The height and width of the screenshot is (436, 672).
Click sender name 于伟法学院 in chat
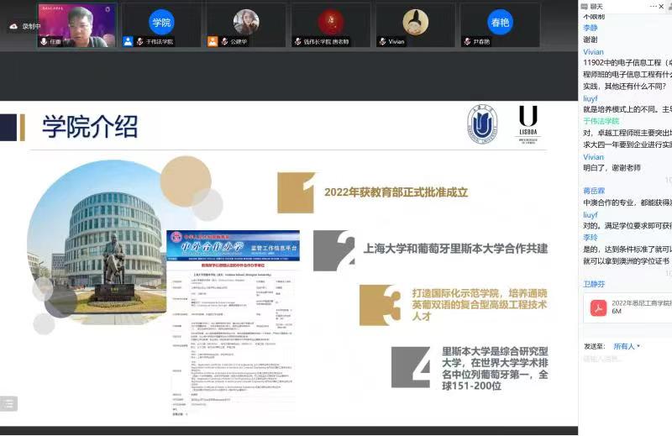coord(601,121)
